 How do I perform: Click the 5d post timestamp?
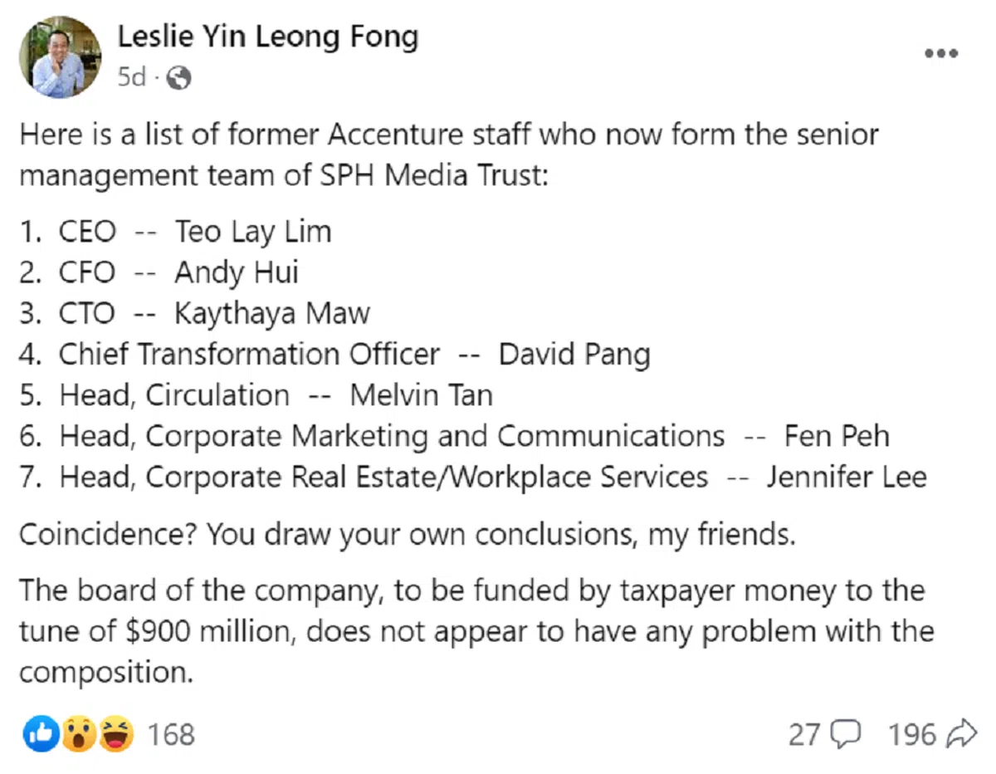pos(131,78)
